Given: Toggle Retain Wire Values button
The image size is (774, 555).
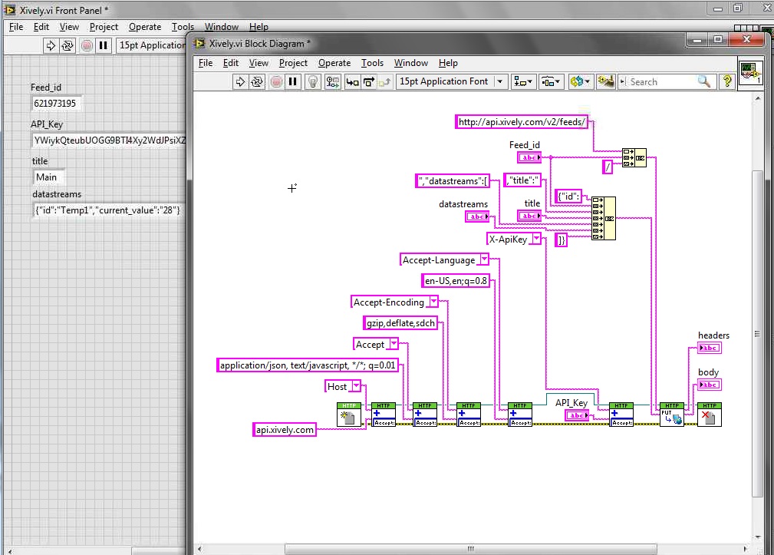Looking at the screenshot, I should pyautogui.click(x=333, y=82).
